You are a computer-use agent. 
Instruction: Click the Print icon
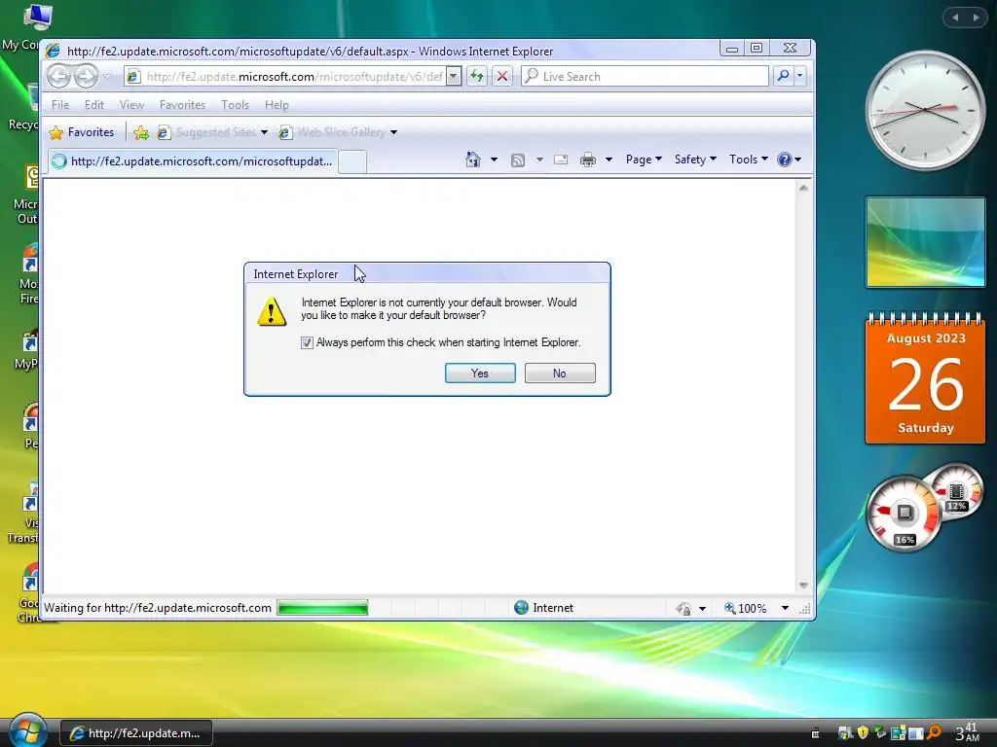coord(588,160)
